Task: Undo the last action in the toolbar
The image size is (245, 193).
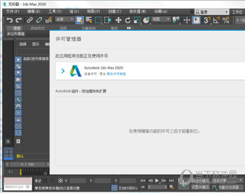Action: [x=9, y=20]
